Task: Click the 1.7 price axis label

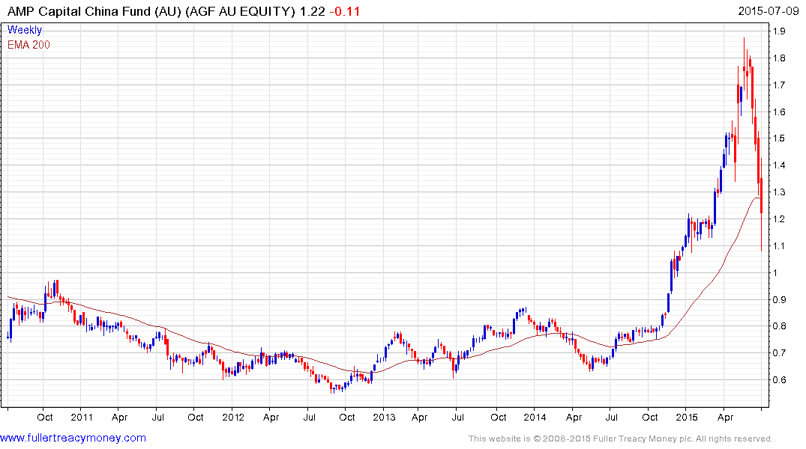Action: coord(779,85)
